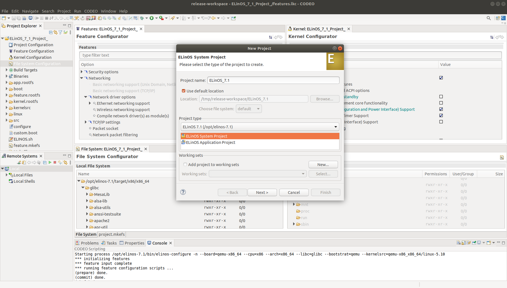Click the toolbar search magnifier icon
The width and height of the screenshot is (507, 288).
489,18
